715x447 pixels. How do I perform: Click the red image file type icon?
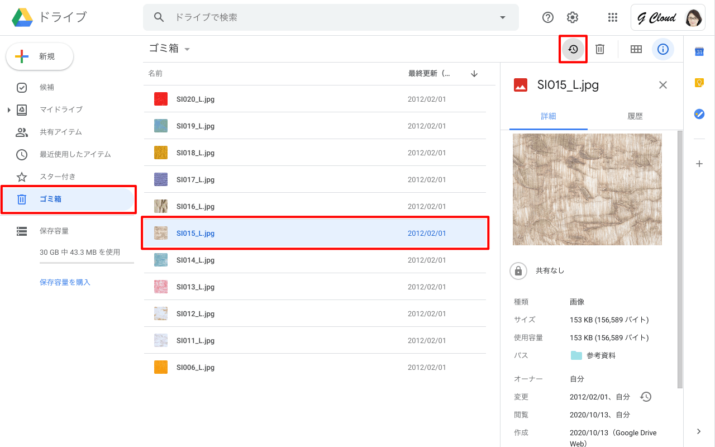(x=521, y=85)
